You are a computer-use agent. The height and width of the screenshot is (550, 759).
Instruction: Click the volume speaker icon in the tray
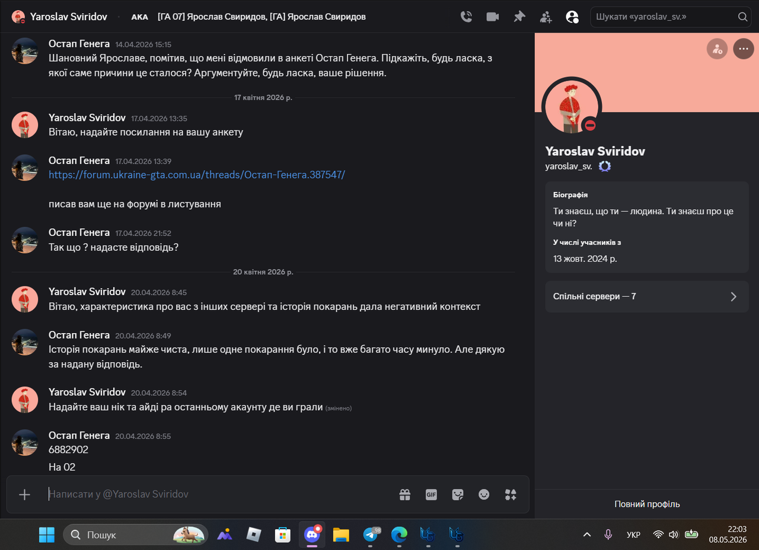(673, 535)
